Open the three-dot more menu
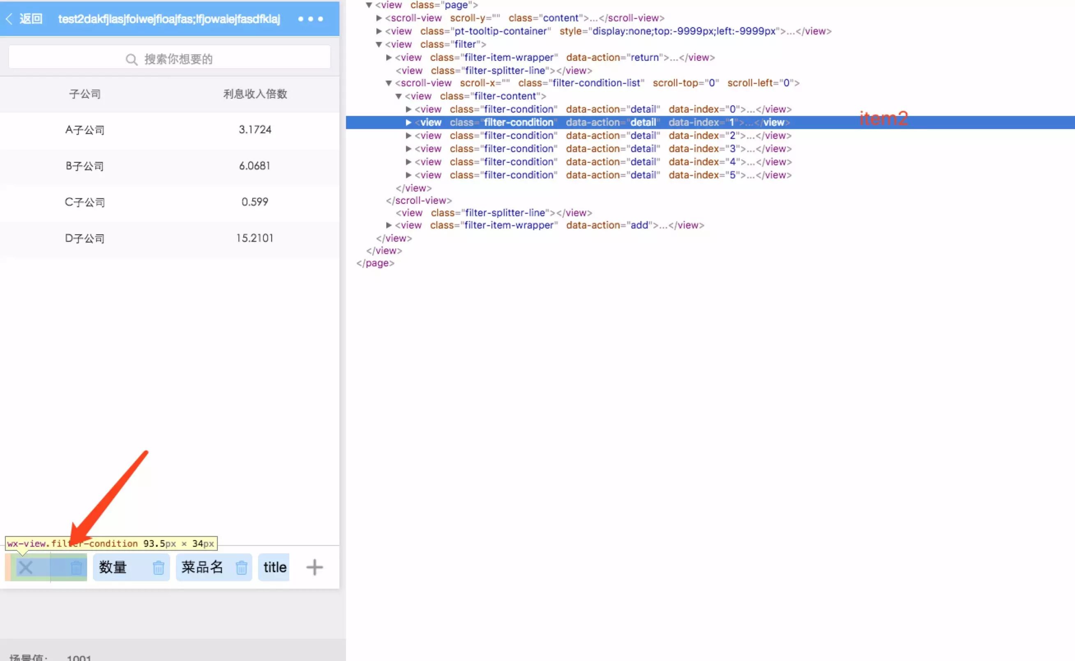The width and height of the screenshot is (1075, 661). (x=310, y=19)
